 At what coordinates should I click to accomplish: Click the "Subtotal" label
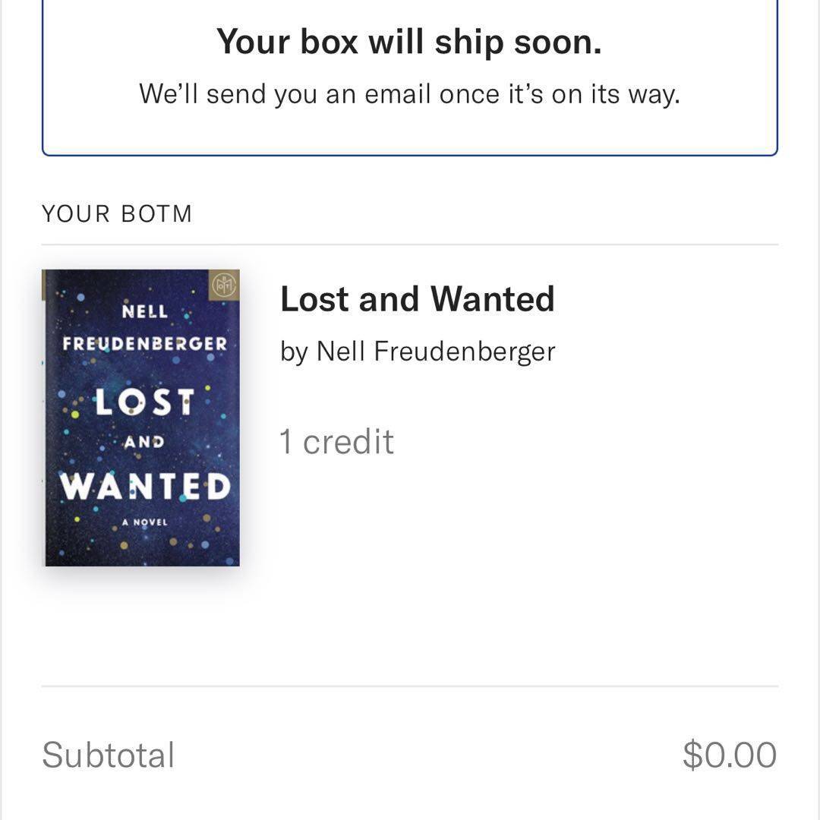point(109,755)
